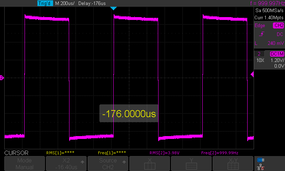Click the 10X probe attenuation label
Image resolution: width=285 pixels, height=171 pixels.
[x=260, y=60]
